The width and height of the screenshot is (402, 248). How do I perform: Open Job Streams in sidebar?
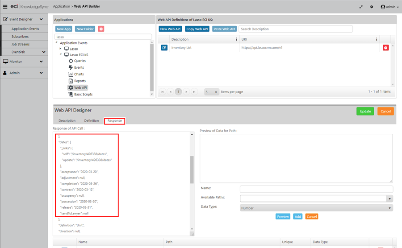(21, 44)
